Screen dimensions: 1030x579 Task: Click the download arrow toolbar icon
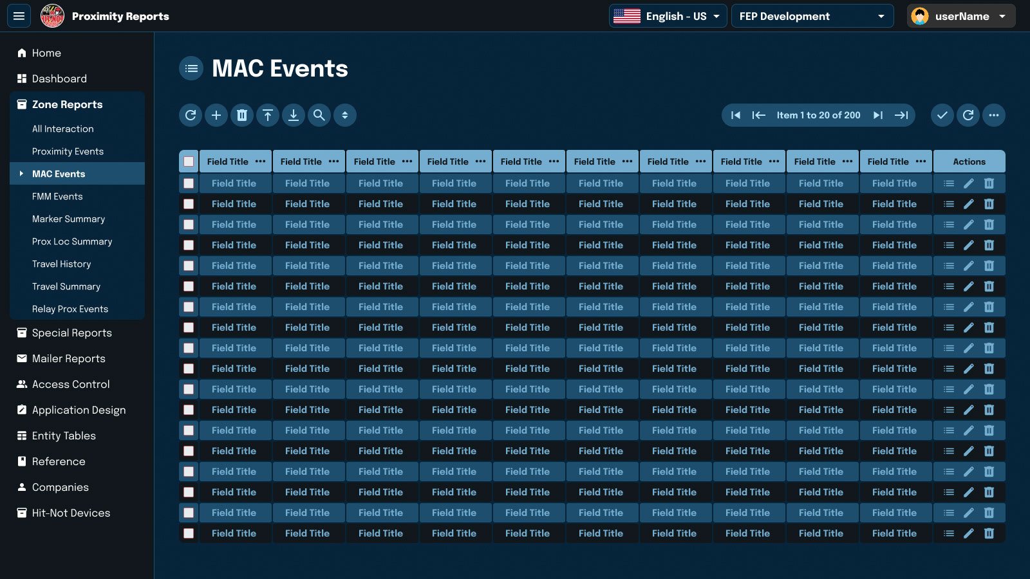click(x=294, y=115)
